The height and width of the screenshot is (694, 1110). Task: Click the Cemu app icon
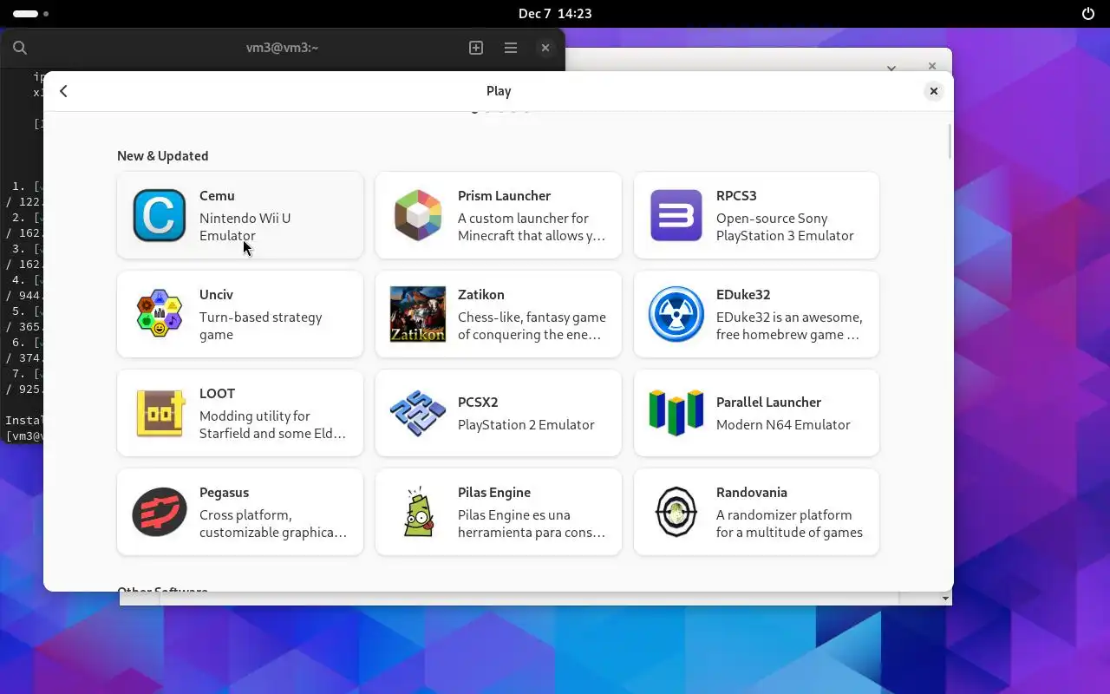tap(160, 215)
